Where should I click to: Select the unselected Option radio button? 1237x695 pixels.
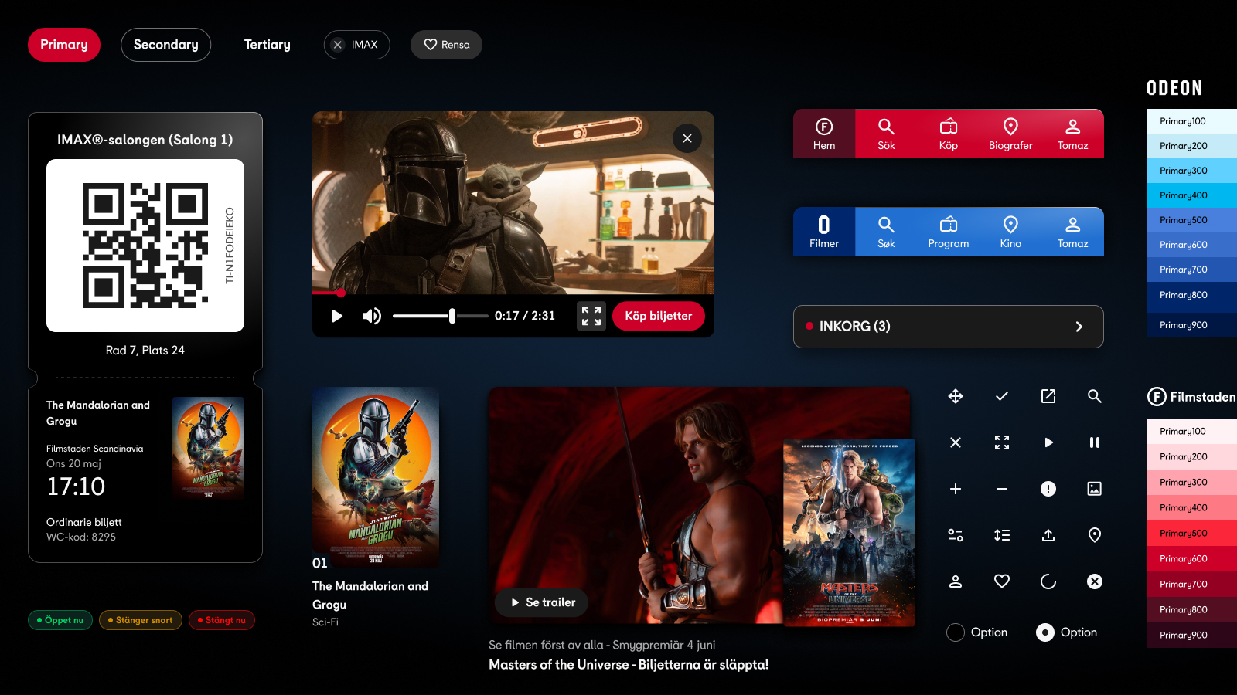click(x=956, y=632)
